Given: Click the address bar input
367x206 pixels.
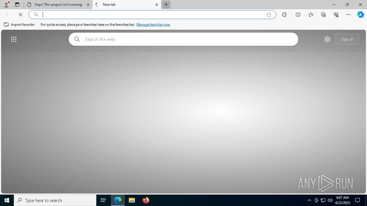Looking at the screenshot, I should tap(153, 15).
